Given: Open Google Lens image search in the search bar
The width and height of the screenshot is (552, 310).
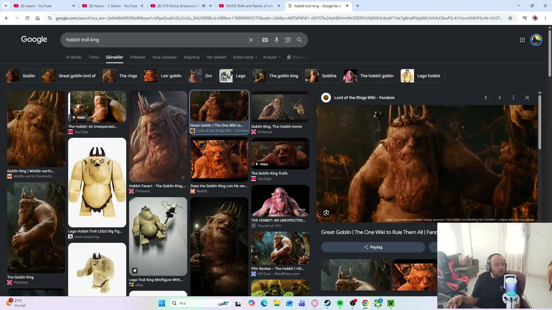Looking at the screenshot, I should point(288,40).
